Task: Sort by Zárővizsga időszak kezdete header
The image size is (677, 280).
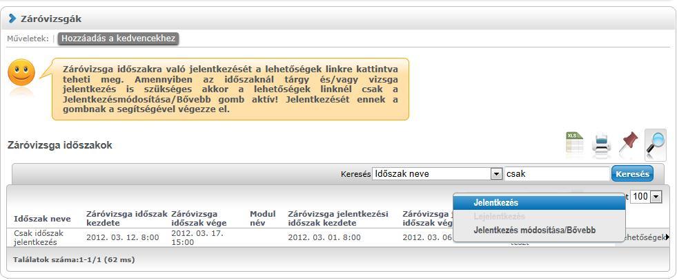Action: coord(127,219)
